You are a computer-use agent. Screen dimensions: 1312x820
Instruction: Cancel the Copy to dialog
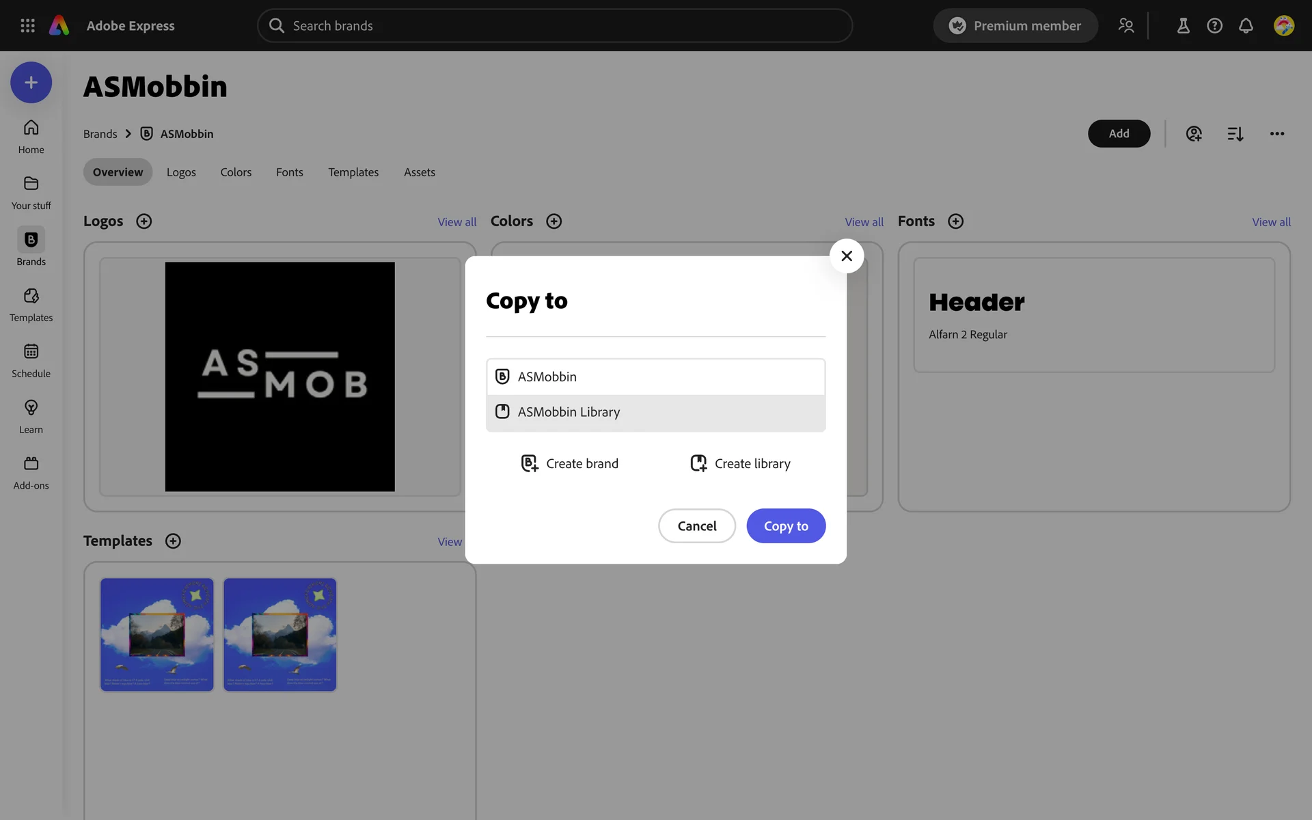(696, 525)
